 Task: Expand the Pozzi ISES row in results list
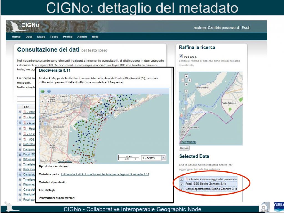(20, 154)
